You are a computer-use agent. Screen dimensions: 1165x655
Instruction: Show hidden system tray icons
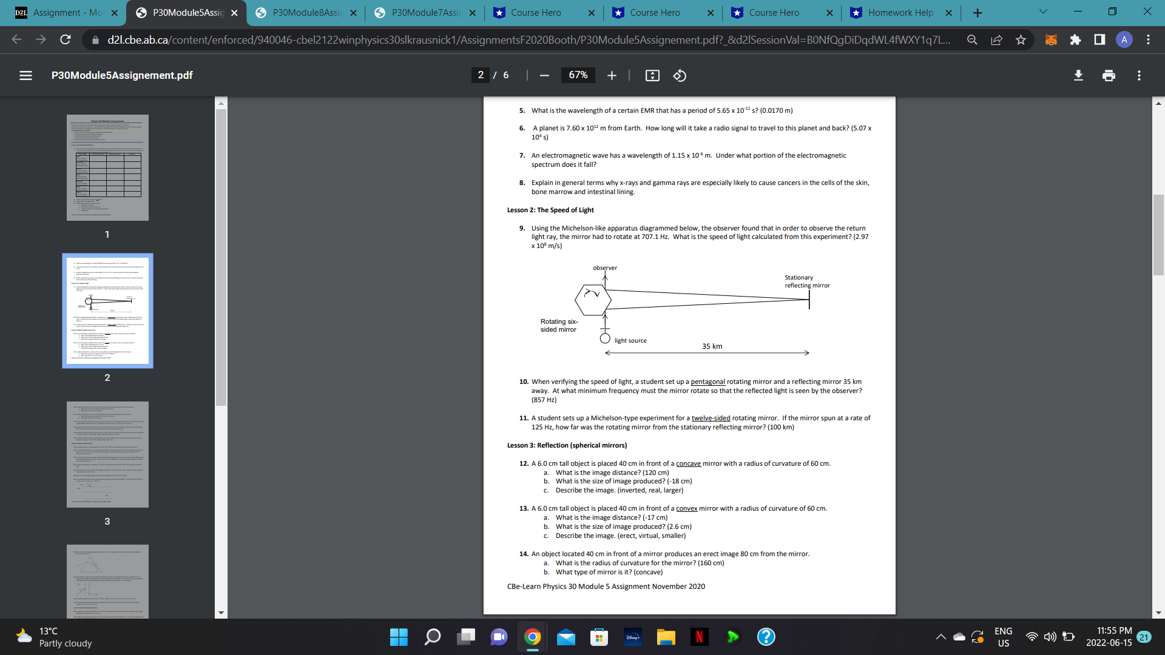(940, 637)
